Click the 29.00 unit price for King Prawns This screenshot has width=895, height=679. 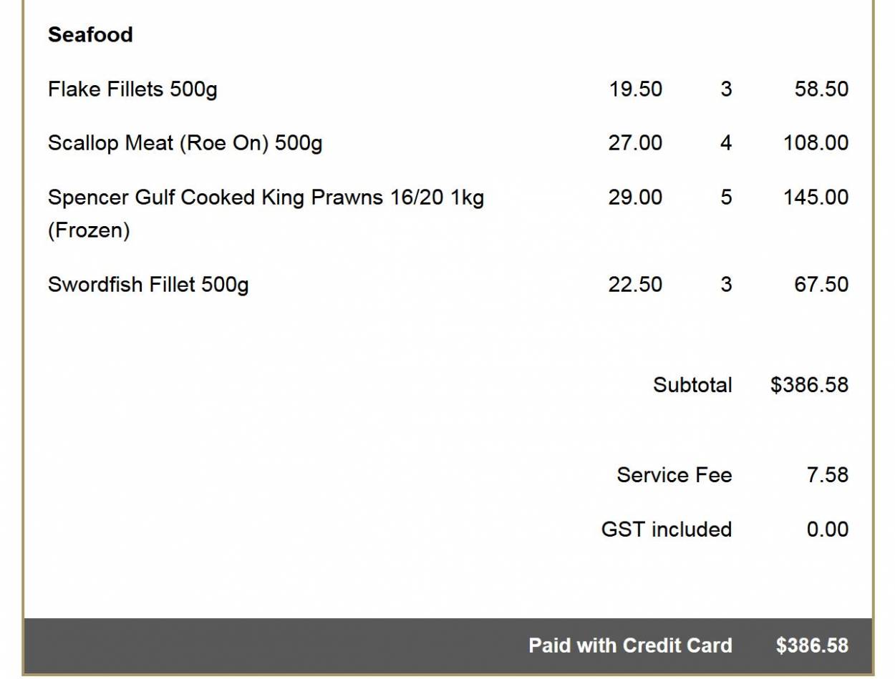click(x=635, y=197)
